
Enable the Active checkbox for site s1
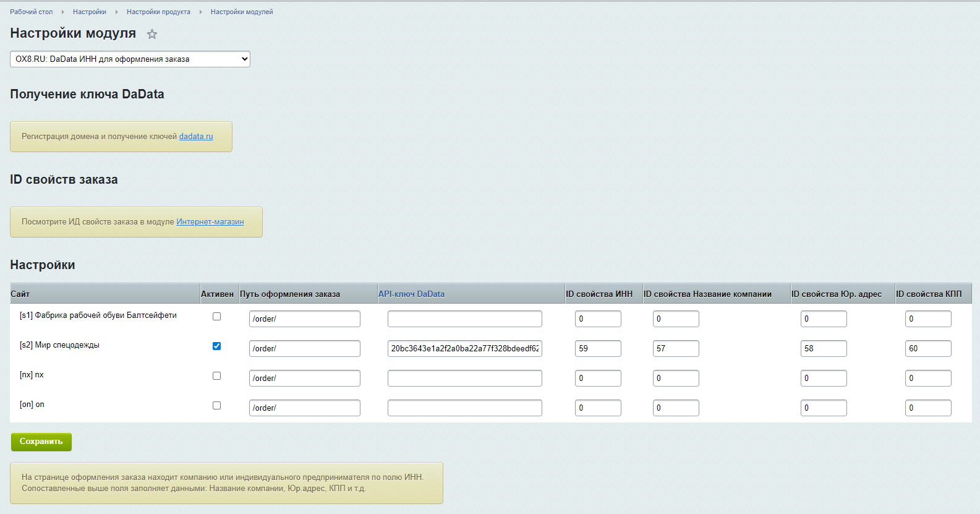click(x=216, y=317)
